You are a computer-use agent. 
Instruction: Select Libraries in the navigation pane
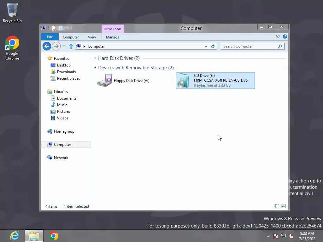tap(61, 92)
